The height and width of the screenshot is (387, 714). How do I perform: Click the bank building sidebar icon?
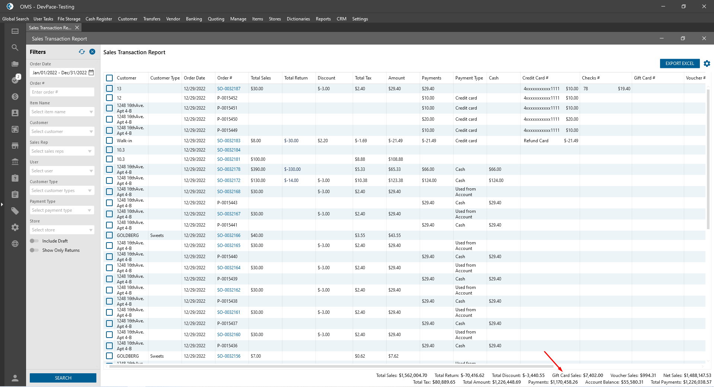[x=15, y=162]
